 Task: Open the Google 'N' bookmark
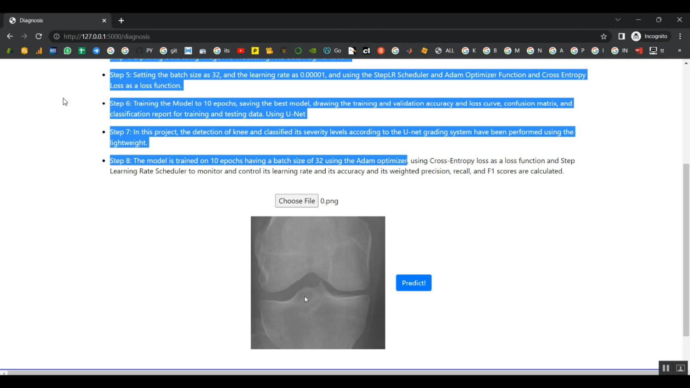tap(535, 51)
